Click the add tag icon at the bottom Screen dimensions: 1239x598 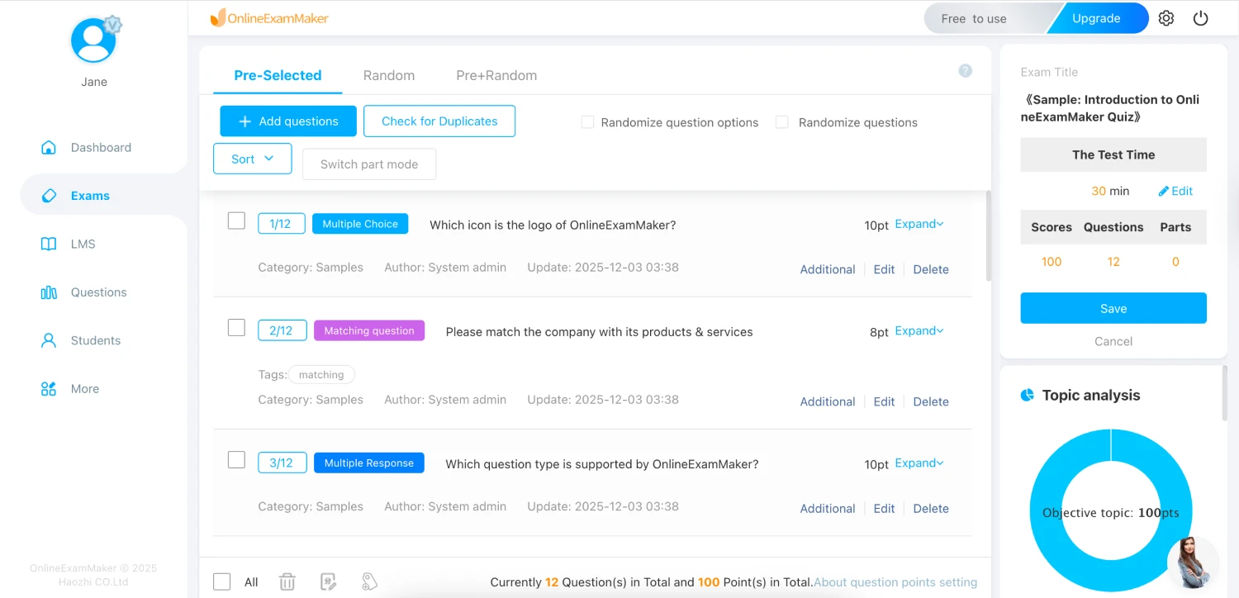369,582
